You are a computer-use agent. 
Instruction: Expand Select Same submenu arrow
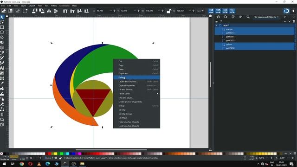pos(157,94)
